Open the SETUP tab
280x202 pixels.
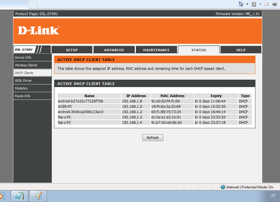click(72, 50)
